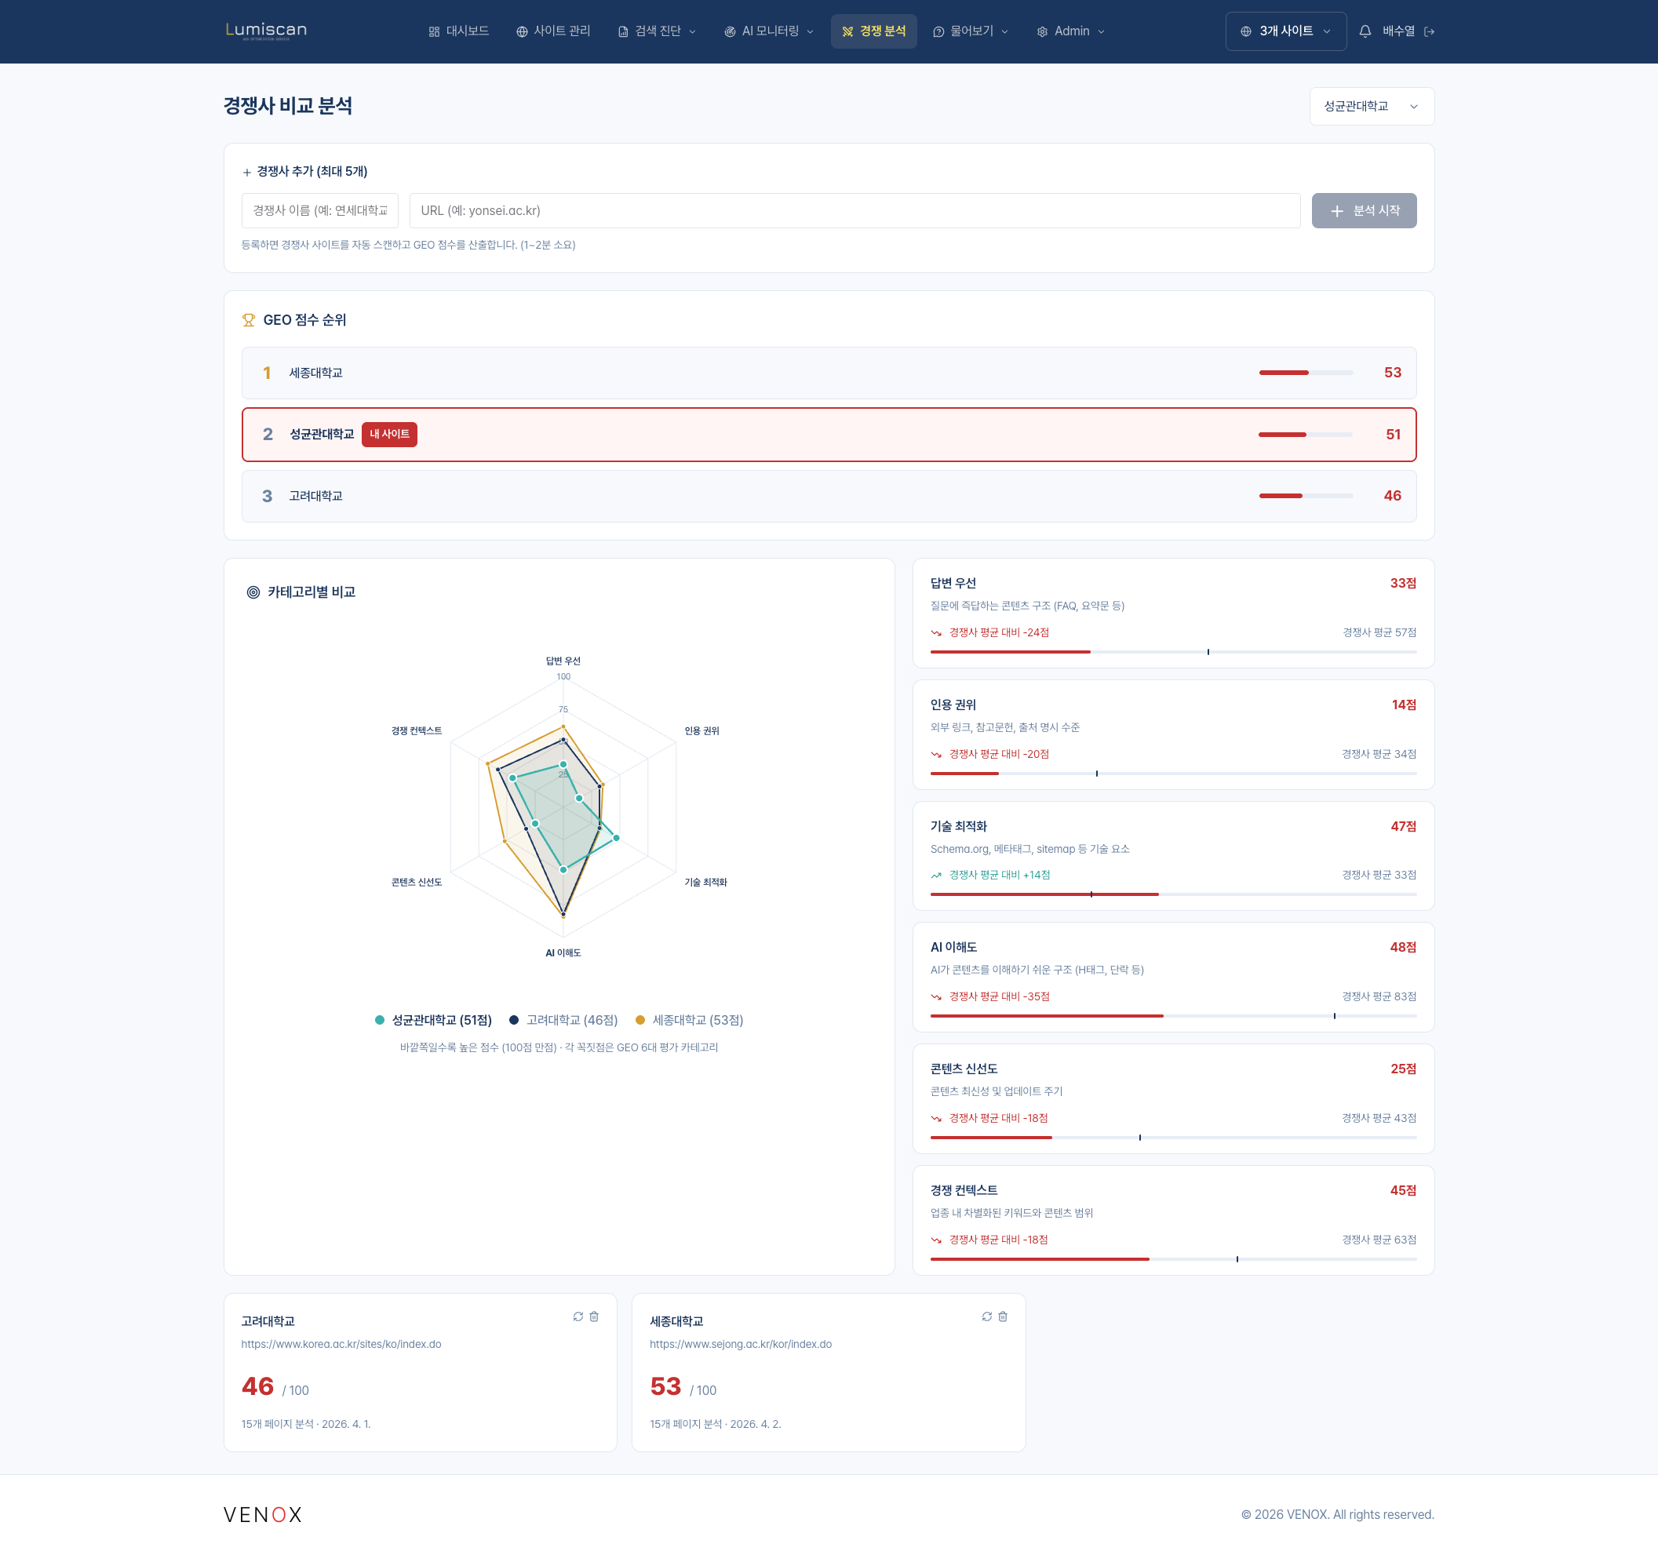Click the logout icon next to 배수열

click(x=1429, y=31)
